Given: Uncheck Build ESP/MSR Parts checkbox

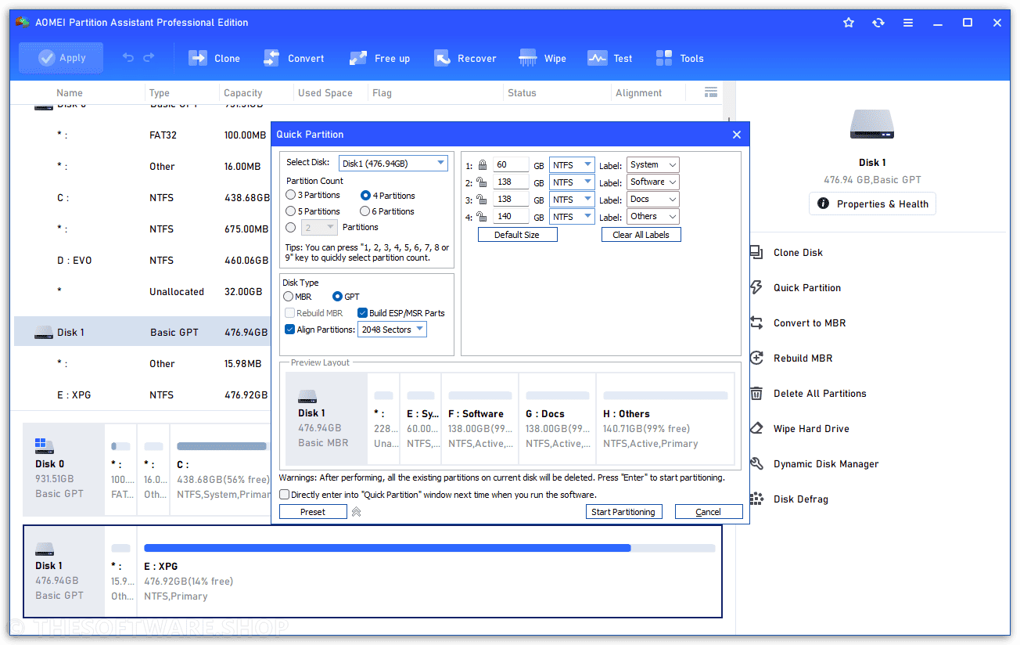Looking at the screenshot, I should [363, 313].
